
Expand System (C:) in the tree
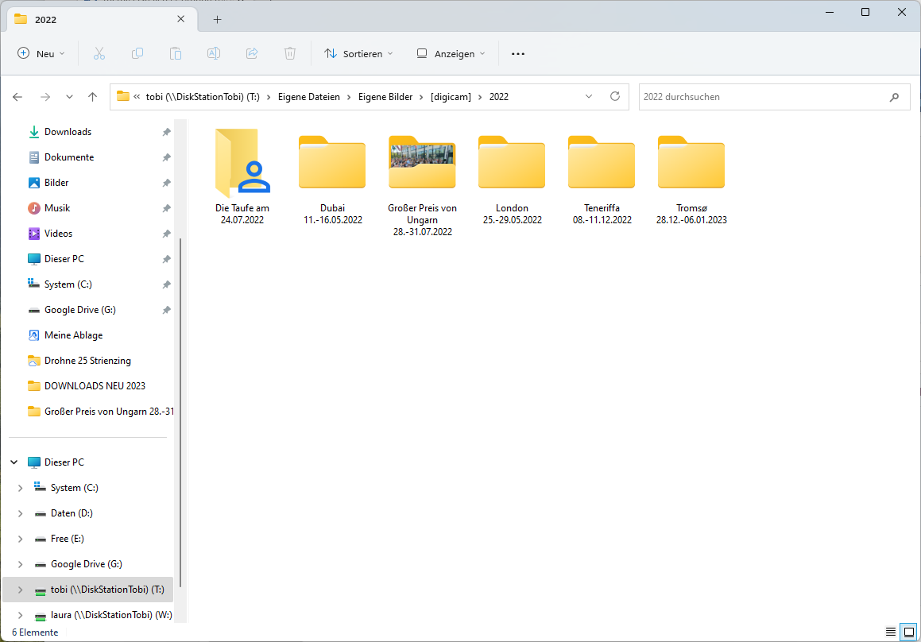click(x=21, y=488)
